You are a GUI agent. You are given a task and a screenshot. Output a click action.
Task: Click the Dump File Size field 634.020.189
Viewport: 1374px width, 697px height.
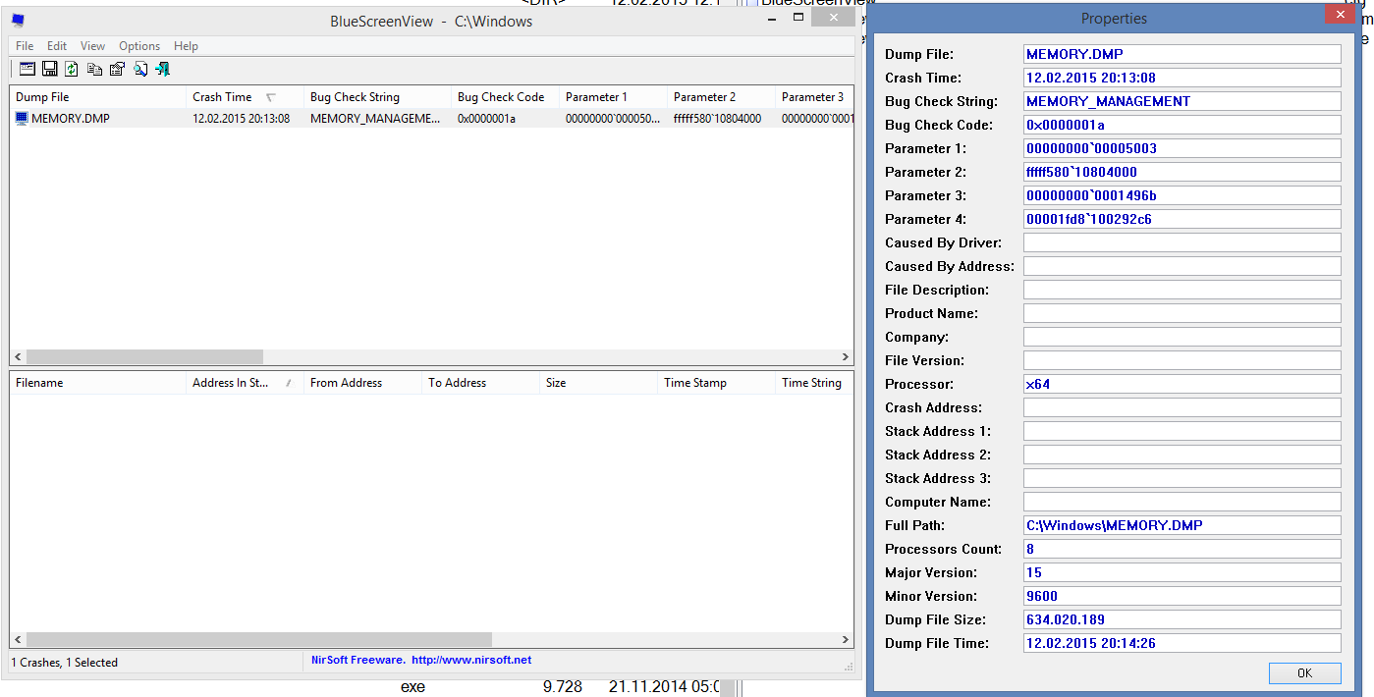point(1182,619)
